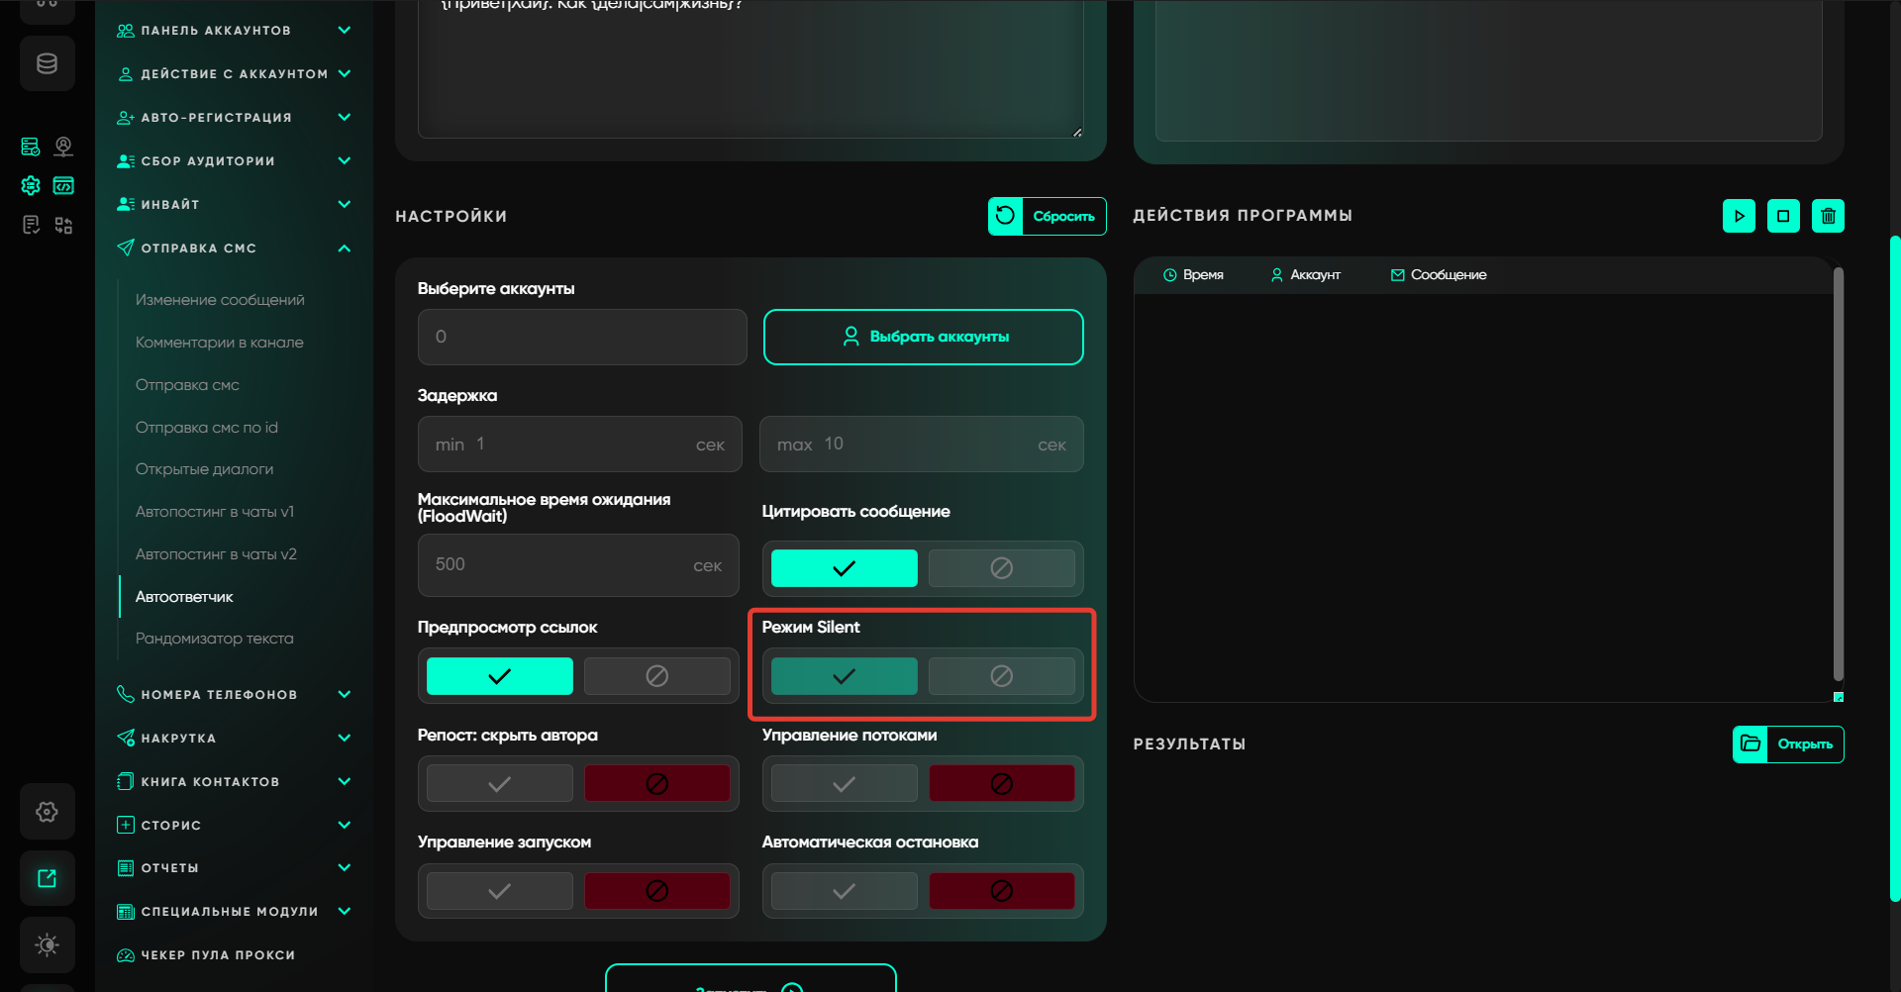
Task: Click the external link icon in left rail
Action: 47,878
